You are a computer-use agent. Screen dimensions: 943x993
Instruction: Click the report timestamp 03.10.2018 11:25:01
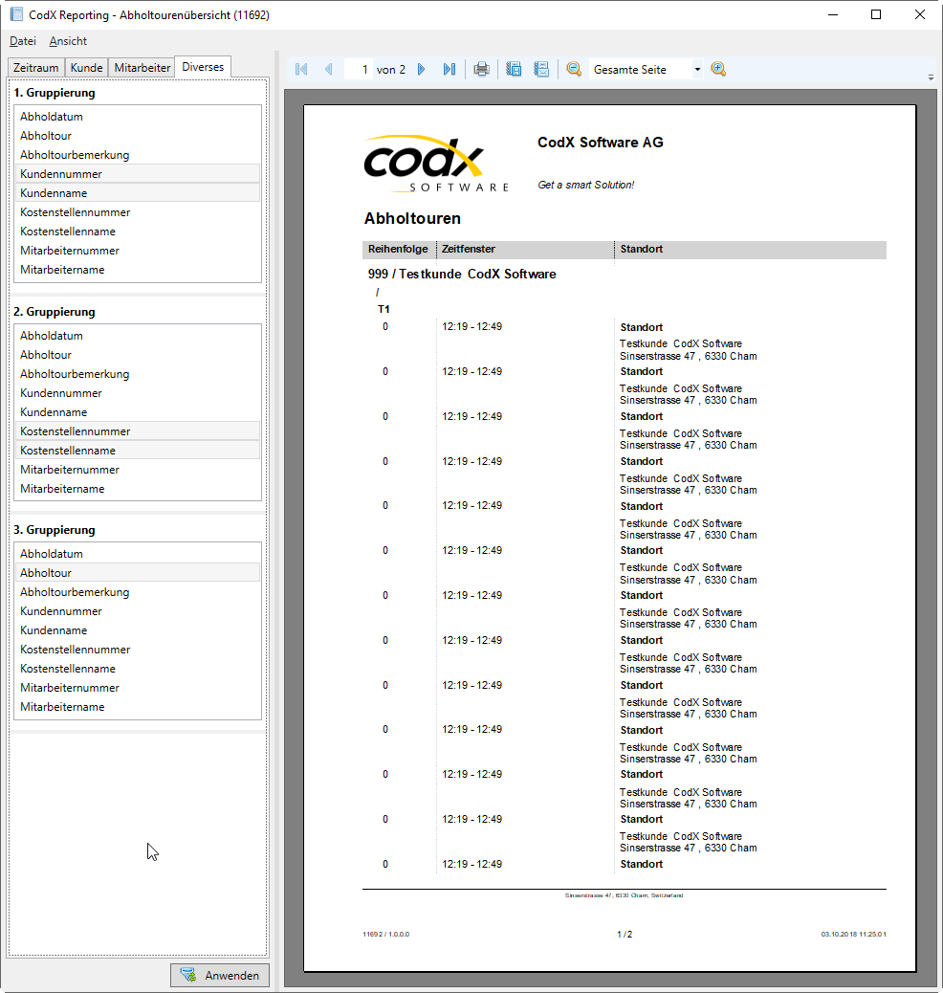coord(854,934)
